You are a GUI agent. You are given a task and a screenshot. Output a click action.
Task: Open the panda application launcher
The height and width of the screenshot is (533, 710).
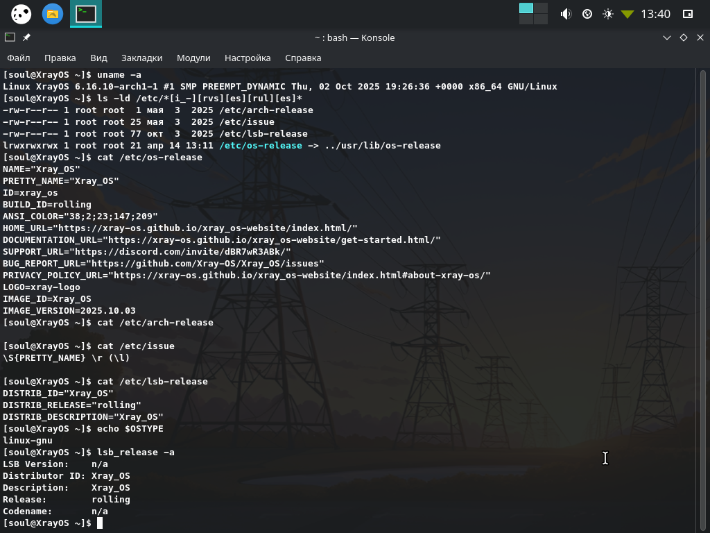click(21, 14)
